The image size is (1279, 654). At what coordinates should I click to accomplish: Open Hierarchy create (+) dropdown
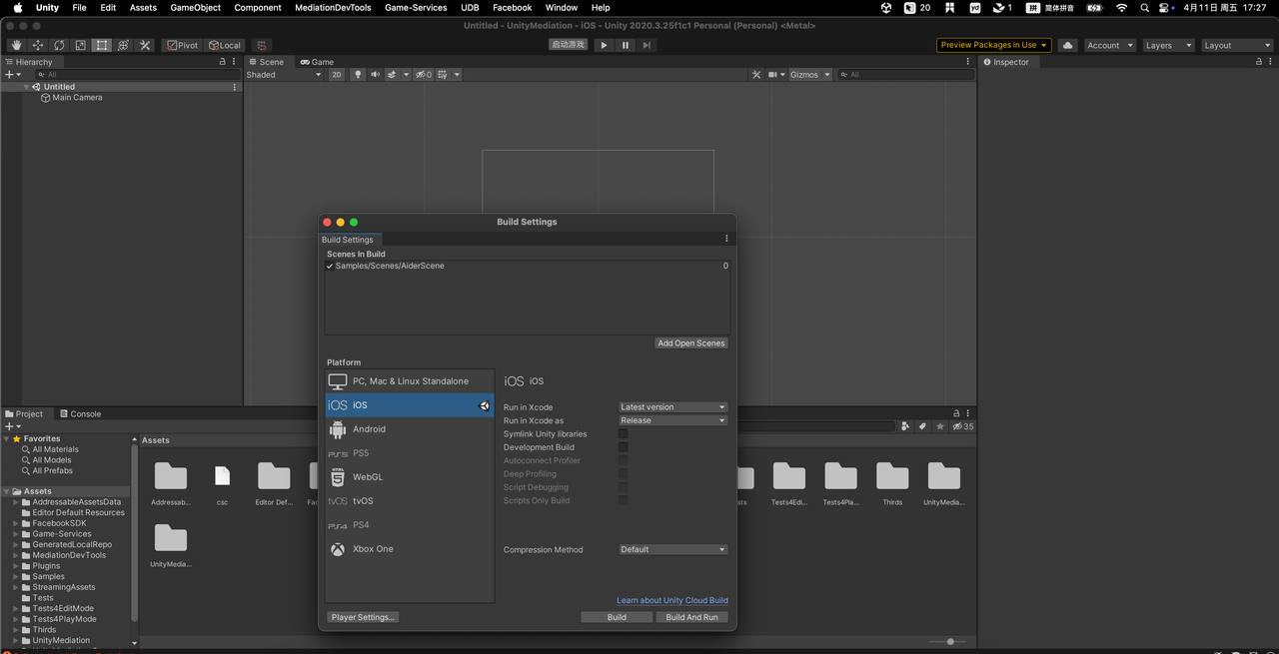[x=13, y=75]
